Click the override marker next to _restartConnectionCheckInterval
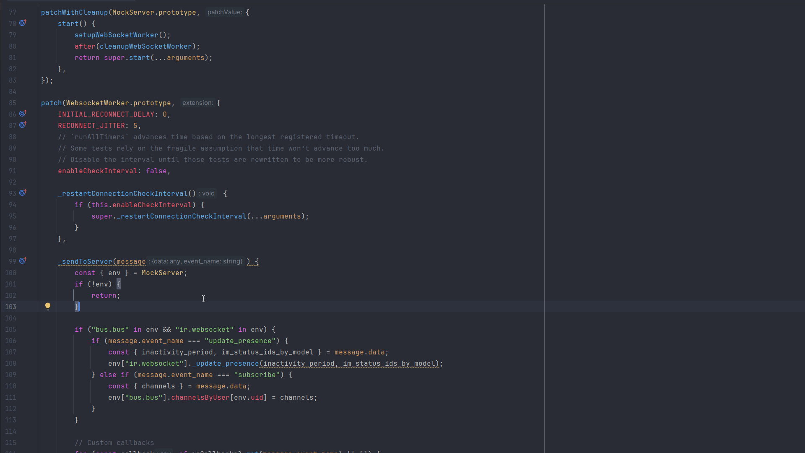This screenshot has height=453, width=805. coord(23,193)
